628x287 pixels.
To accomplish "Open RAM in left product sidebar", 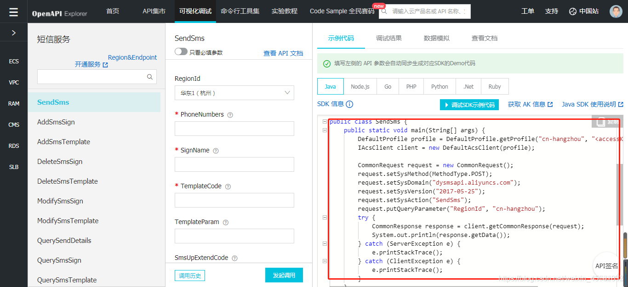I will click(x=14, y=104).
